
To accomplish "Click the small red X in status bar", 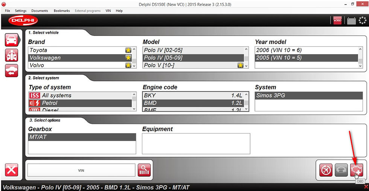I will [x=366, y=187].
